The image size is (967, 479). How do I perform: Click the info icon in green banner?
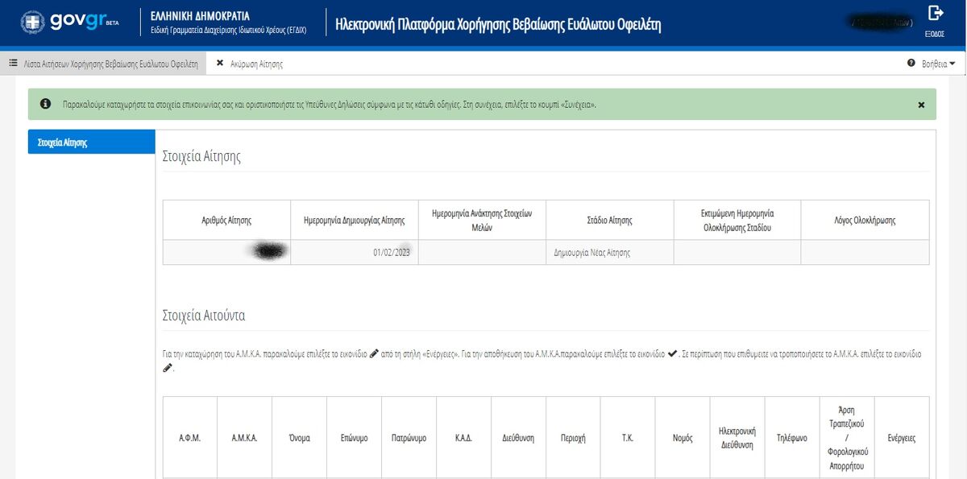pos(46,105)
